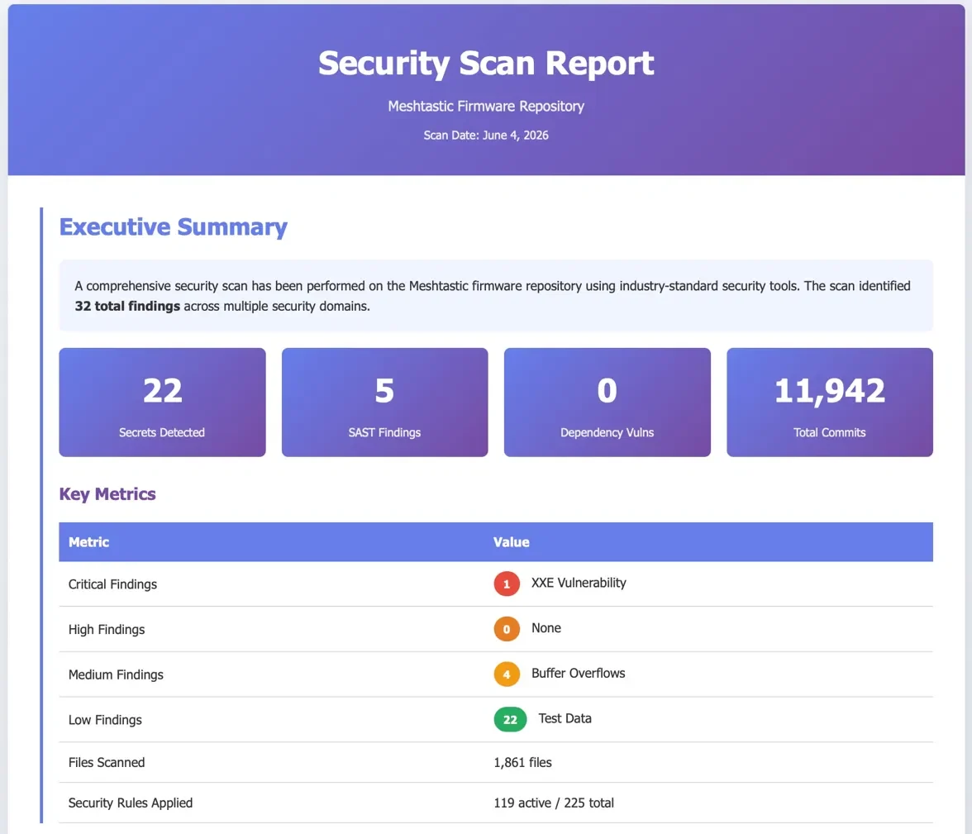Click the Value column header
972x834 pixels.
click(512, 542)
